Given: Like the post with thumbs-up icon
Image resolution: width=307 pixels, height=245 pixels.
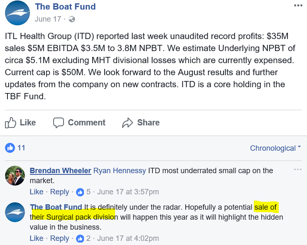Looking at the screenshot, I should tap(10, 122).
